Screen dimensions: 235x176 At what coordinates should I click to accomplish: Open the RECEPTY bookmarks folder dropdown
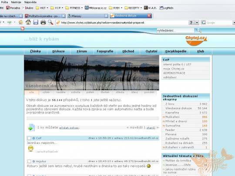tap(133, 8)
